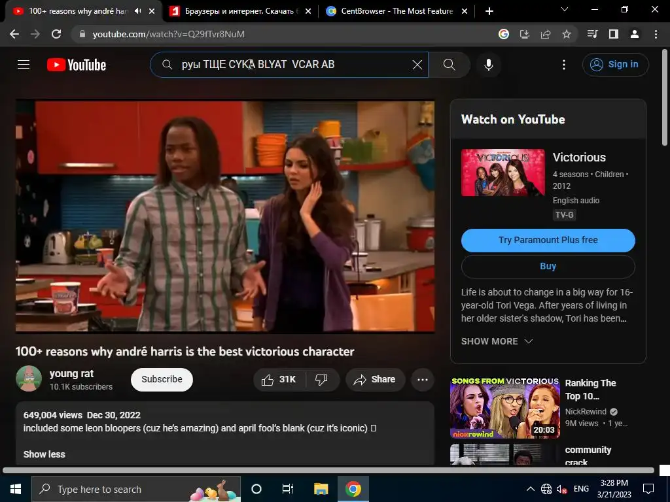
Task: Start voice search with the microphone
Action: (489, 65)
